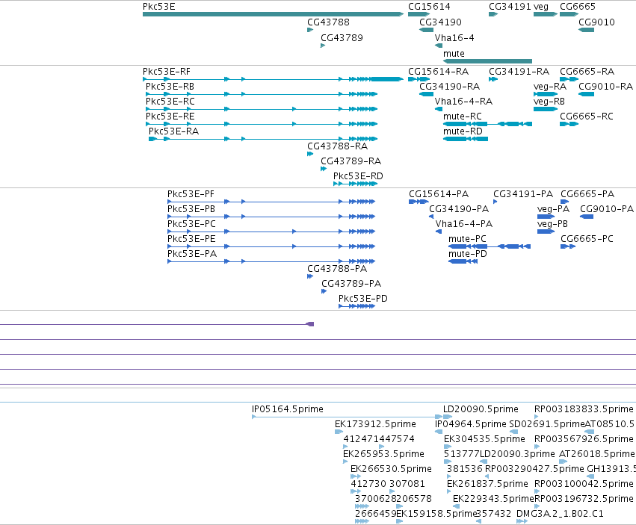Select the veg-PA protein label
636x525 pixels.
click(x=553, y=209)
